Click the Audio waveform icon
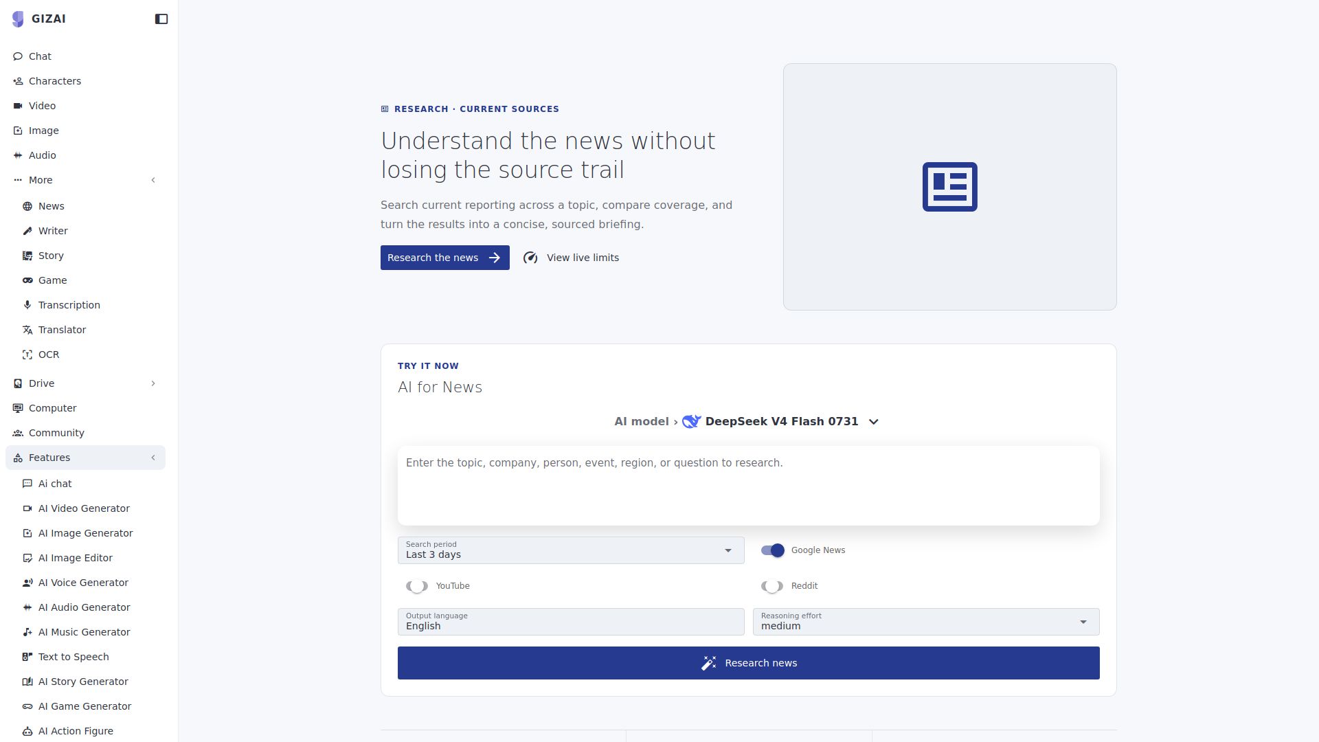This screenshot has height=742, width=1319. [18, 155]
